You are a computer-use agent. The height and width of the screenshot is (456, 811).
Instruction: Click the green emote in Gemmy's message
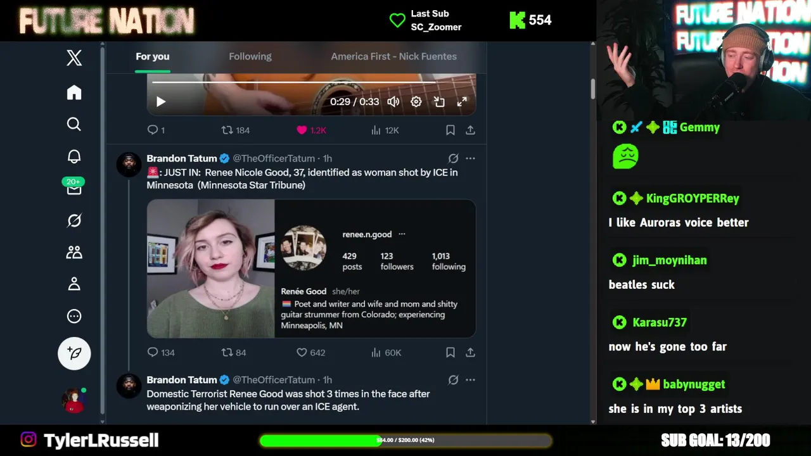(625, 156)
